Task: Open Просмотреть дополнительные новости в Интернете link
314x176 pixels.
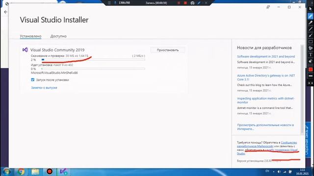Action: (265, 127)
